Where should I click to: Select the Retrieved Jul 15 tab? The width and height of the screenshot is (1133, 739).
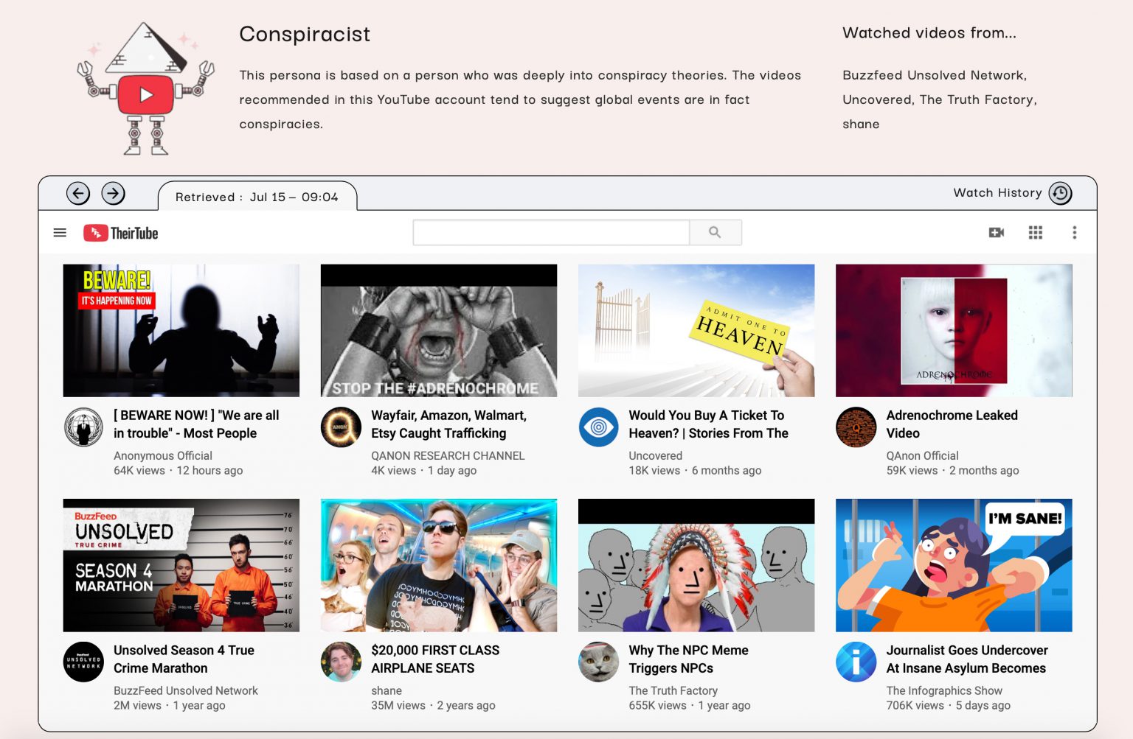click(x=257, y=197)
